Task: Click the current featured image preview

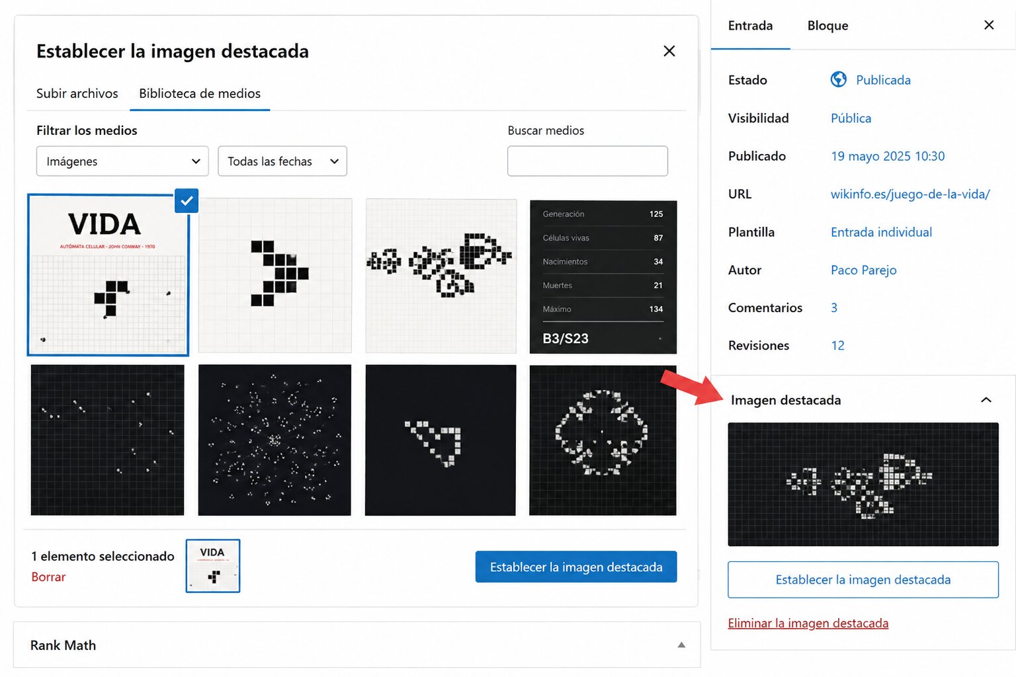Action: (863, 485)
